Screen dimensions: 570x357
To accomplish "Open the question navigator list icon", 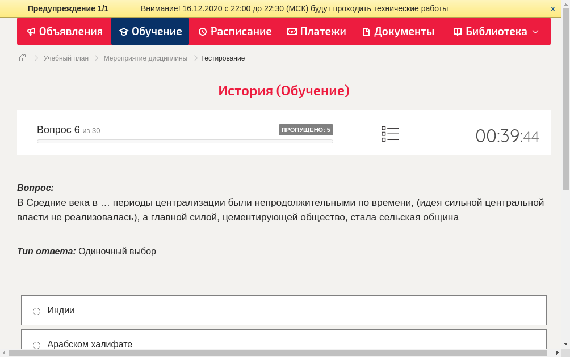I will coord(390,134).
